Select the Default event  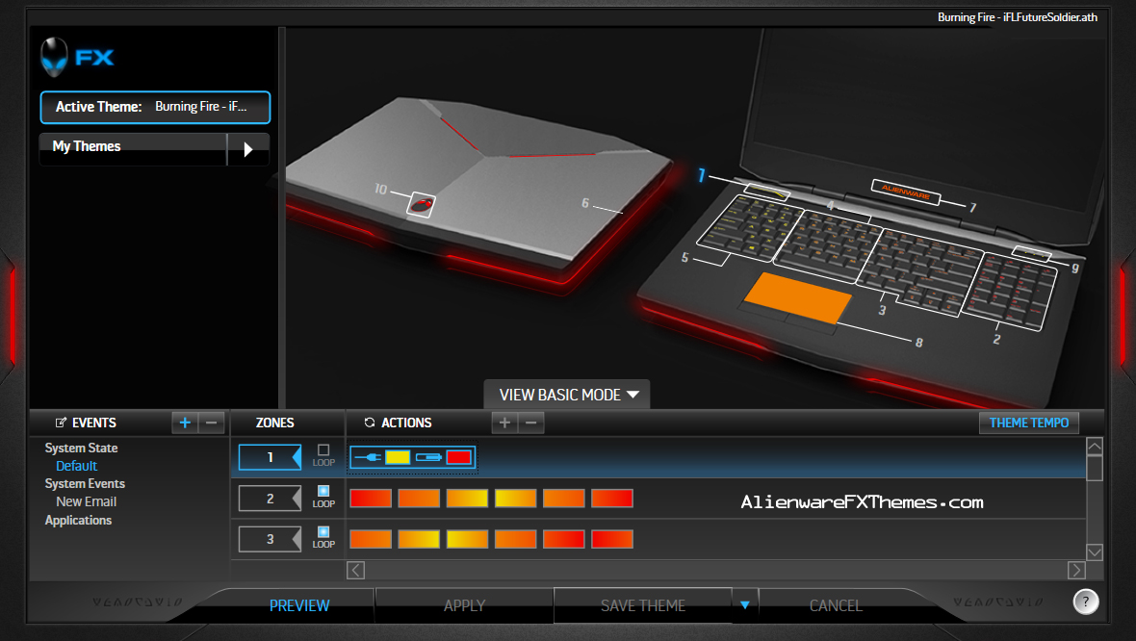[76, 466]
